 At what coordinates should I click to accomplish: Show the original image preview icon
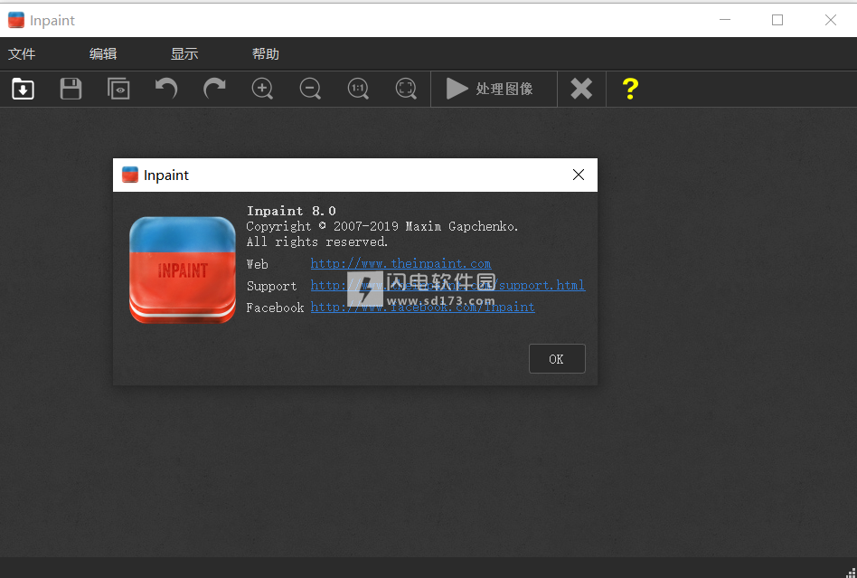pyautogui.click(x=118, y=89)
